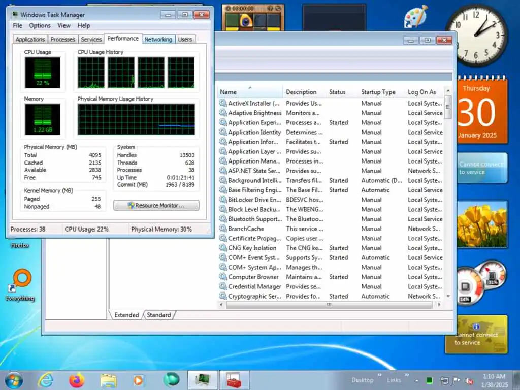Select the Extended view tab
Image resolution: width=520 pixels, height=390 pixels.
126,315
